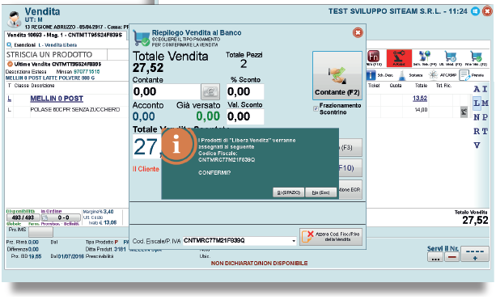Open the ATC/GMP molecule icon
This screenshot has width=496, height=304.
coord(433,75)
